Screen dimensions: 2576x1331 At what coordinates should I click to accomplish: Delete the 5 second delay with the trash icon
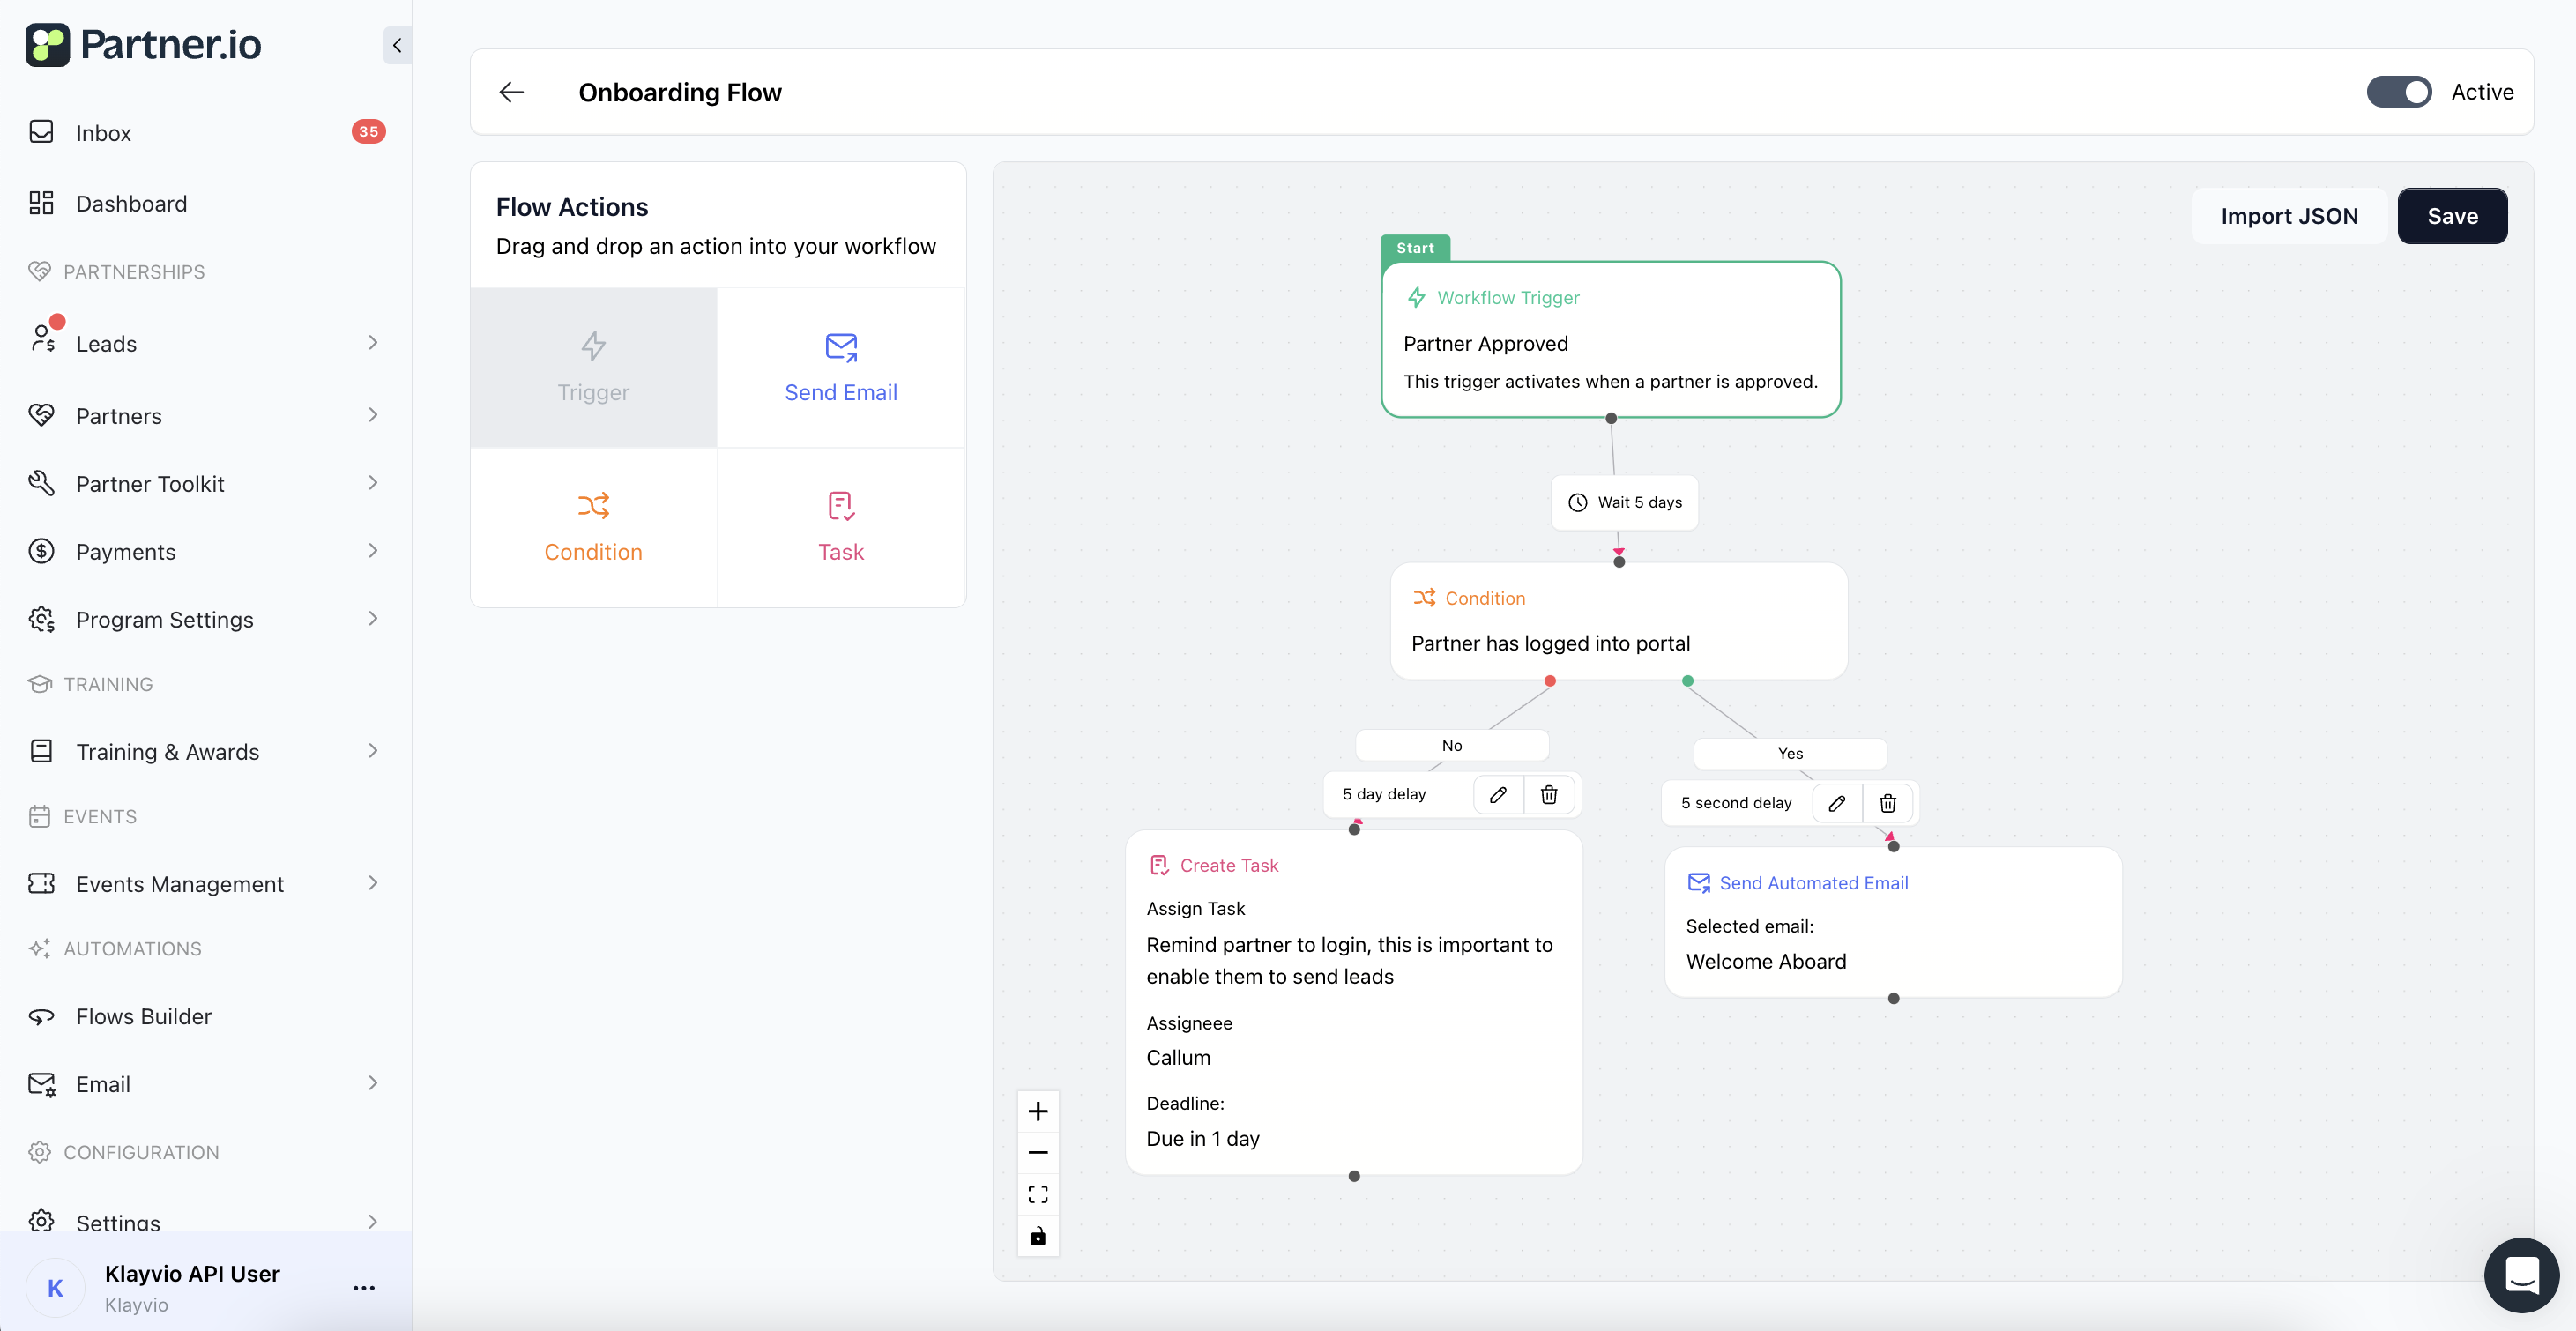coord(1887,803)
